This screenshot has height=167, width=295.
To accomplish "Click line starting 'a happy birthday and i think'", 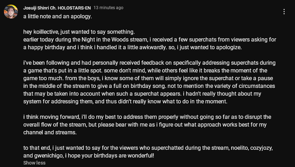I will pos(132,47).
